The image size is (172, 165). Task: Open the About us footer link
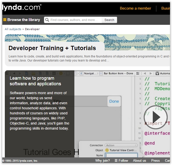pyautogui.click(x=139, y=160)
